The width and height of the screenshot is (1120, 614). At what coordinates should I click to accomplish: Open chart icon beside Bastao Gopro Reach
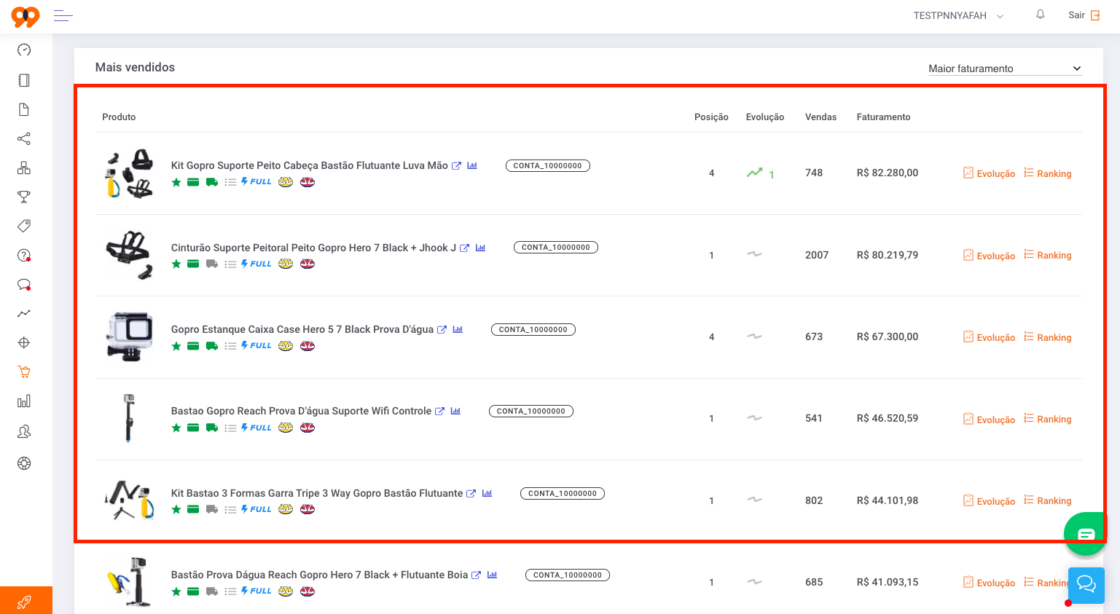tap(455, 411)
